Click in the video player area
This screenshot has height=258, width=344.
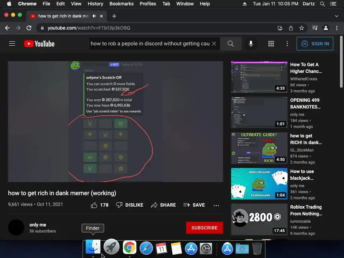pos(116,122)
